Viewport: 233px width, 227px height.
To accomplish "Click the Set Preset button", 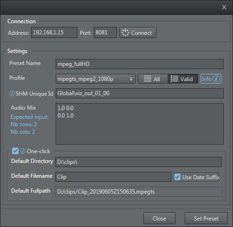I will (x=206, y=218).
